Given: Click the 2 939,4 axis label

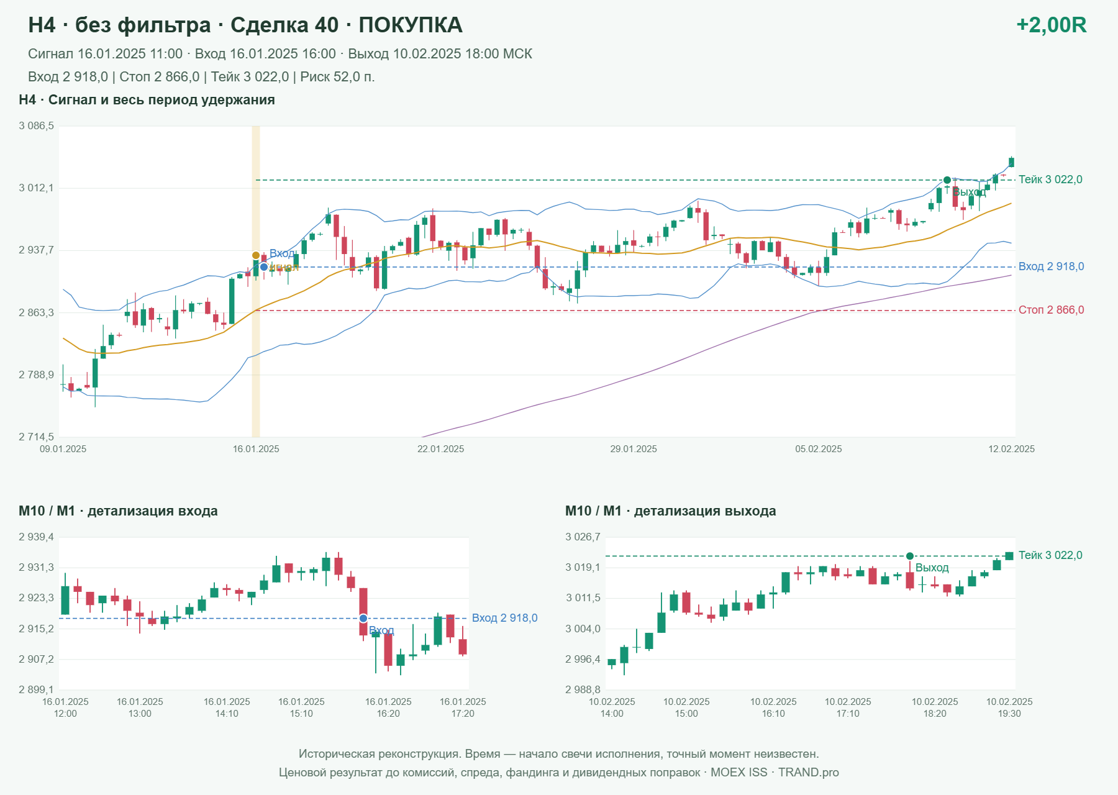Looking at the screenshot, I should point(37,537).
